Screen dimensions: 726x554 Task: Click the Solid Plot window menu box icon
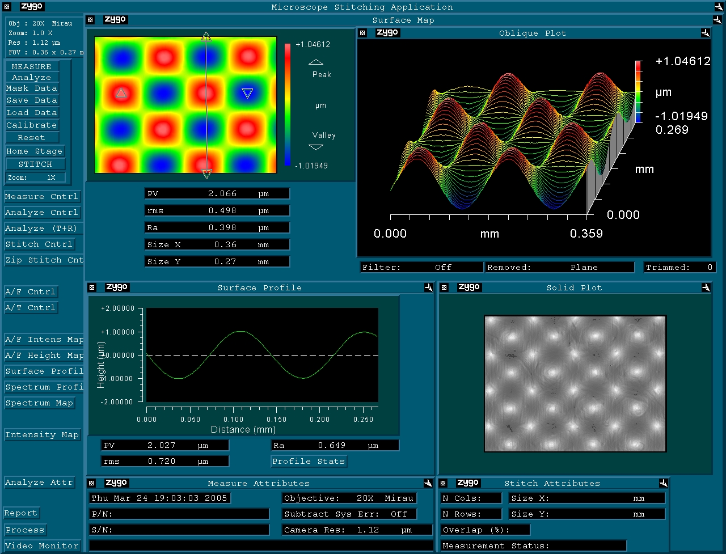(444, 287)
